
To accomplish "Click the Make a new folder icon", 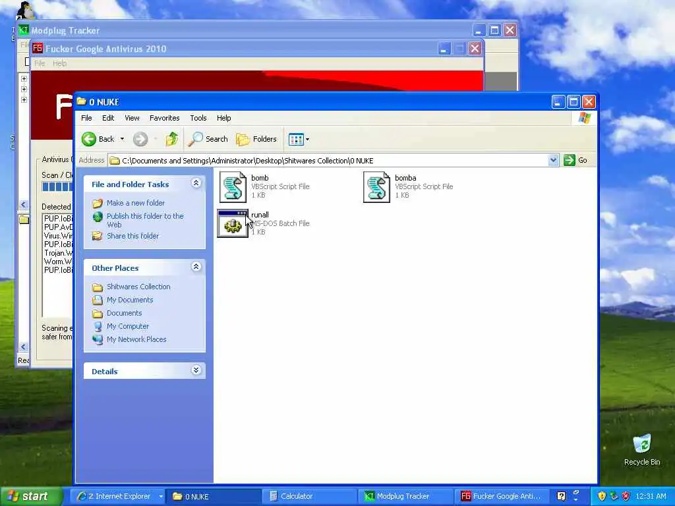I will (98, 203).
